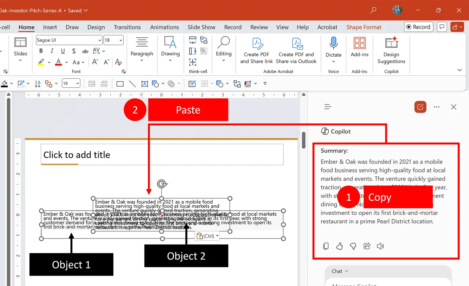This screenshot has width=469, height=286.
Task: Open Slides group menu
Action: (20, 50)
